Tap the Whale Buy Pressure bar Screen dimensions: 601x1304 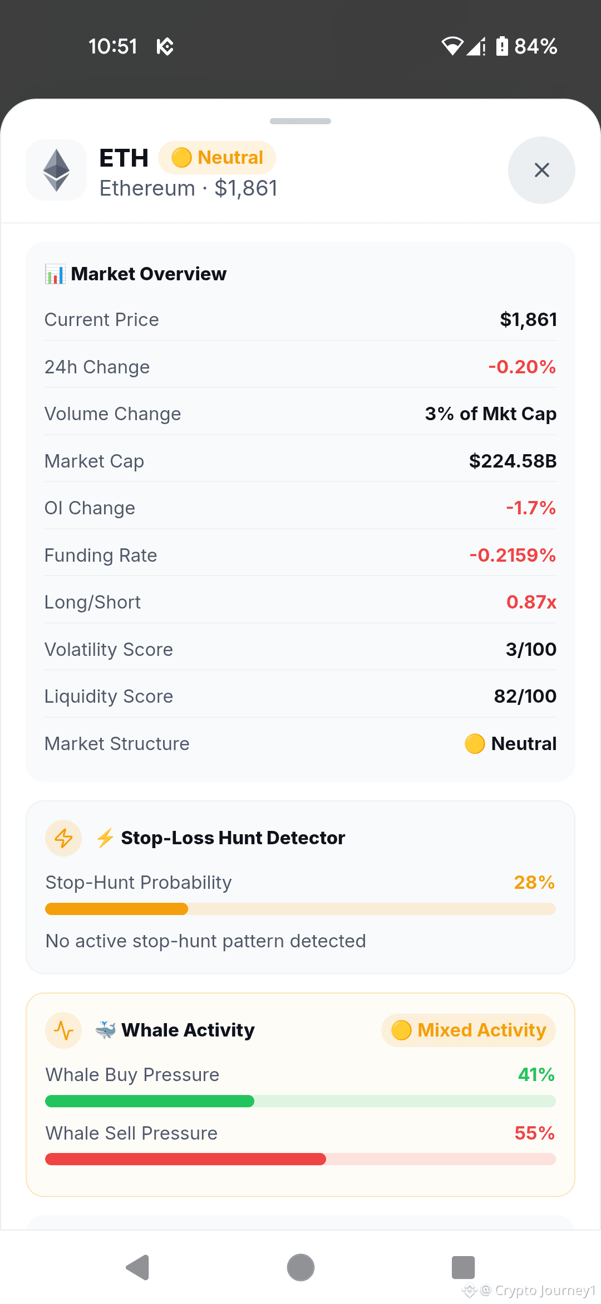click(300, 1101)
